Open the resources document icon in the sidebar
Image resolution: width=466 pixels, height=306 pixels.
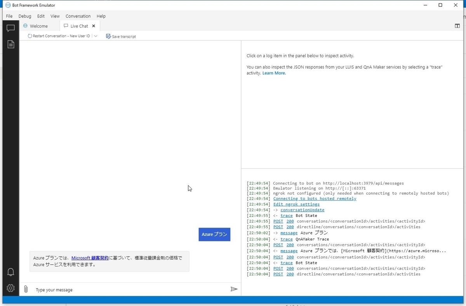click(10, 45)
